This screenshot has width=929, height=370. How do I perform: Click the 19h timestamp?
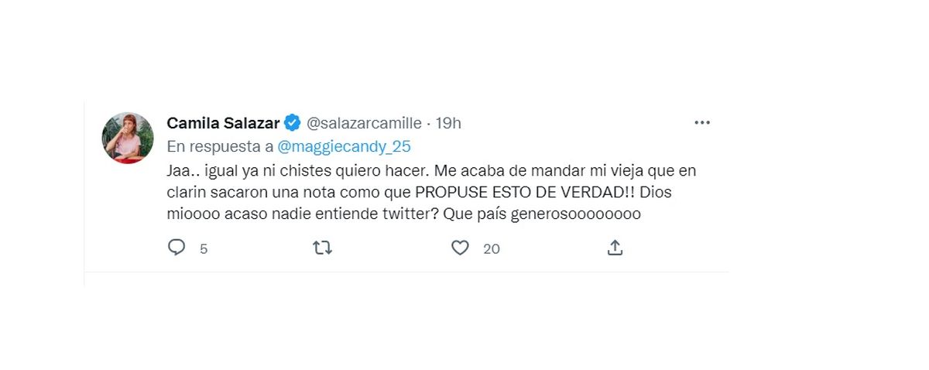coord(448,123)
